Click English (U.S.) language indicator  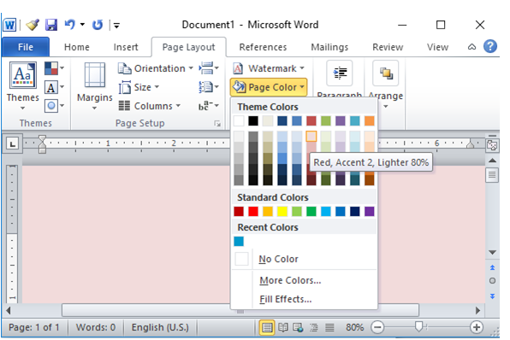(160, 327)
